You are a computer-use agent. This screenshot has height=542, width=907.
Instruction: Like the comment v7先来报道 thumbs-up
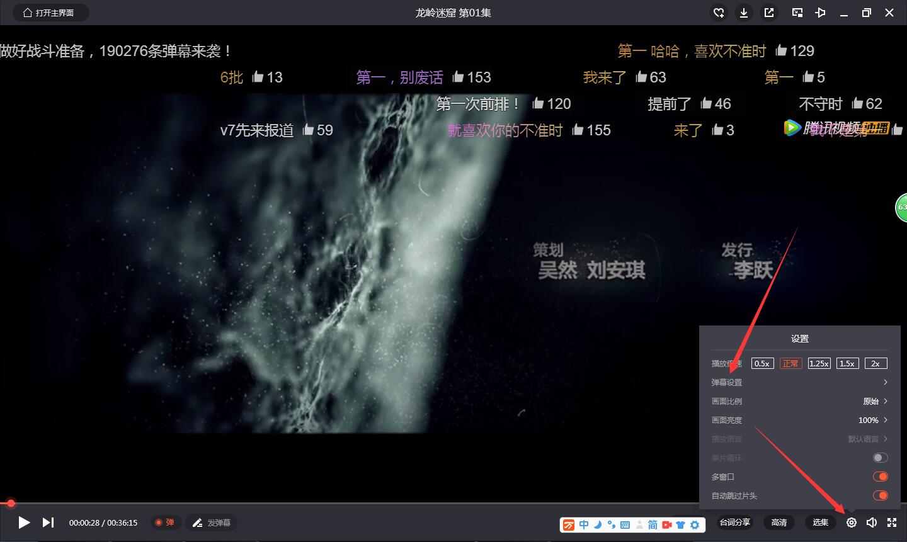(x=308, y=130)
